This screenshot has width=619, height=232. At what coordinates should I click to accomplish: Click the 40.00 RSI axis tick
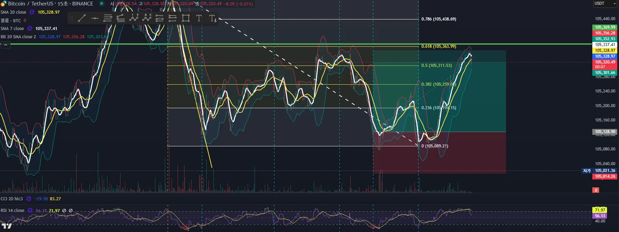click(x=600, y=221)
